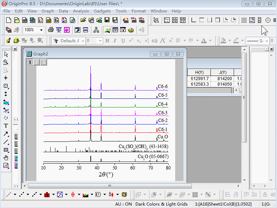The image size is (277, 208).
Task: Pick the Arrow drawing tool
Action: (6, 134)
